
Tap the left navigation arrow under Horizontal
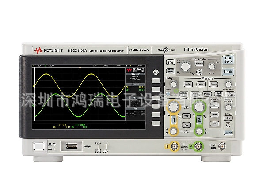point(209,73)
